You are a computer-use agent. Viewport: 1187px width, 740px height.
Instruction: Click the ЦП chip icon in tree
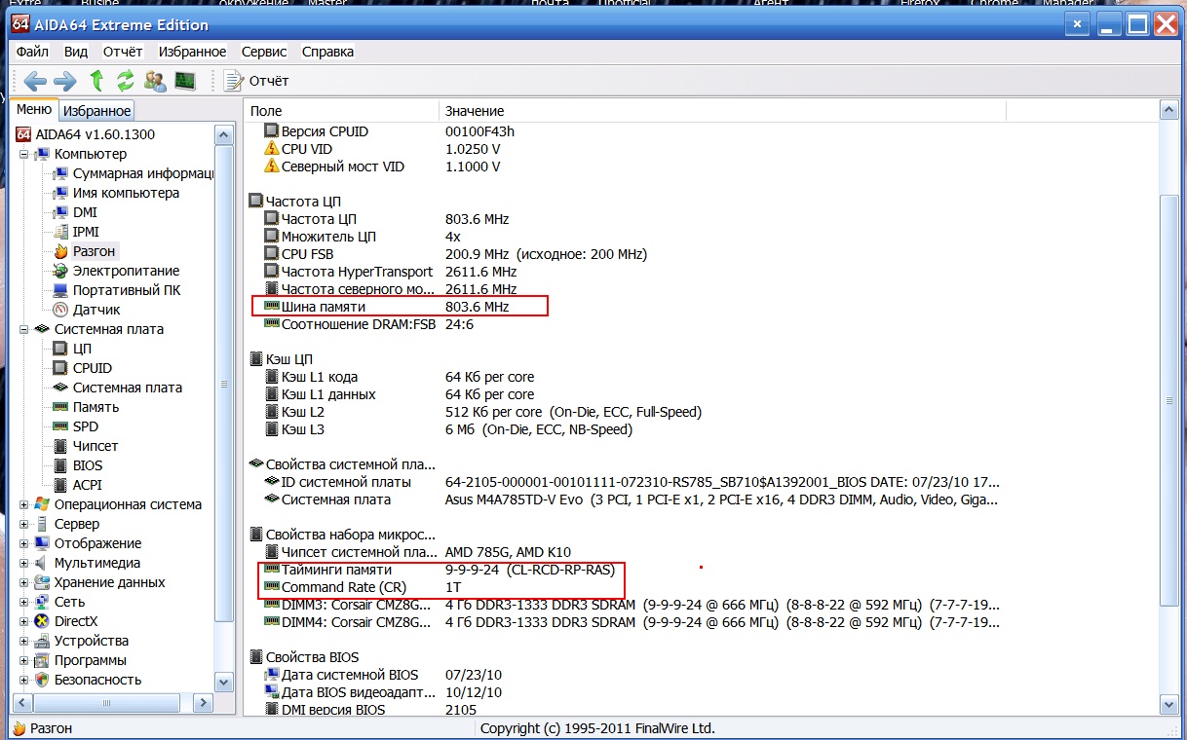[x=60, y=349]
